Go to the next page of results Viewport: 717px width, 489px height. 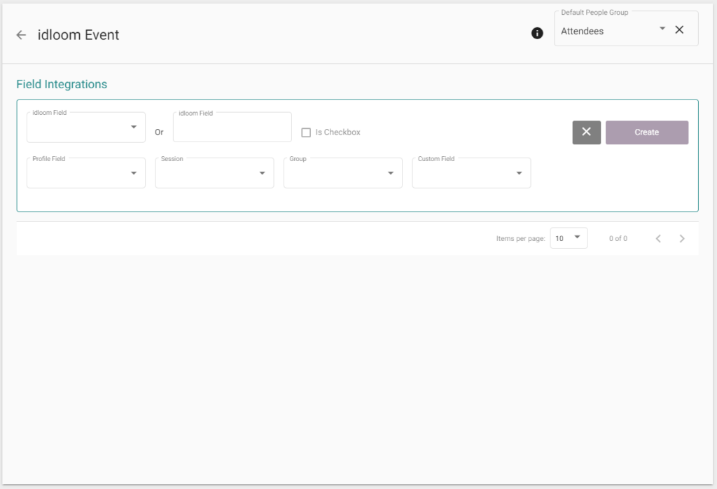coord(682,239)
